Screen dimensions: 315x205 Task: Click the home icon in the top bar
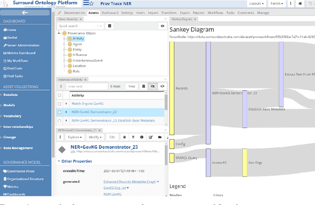[301, 3]
